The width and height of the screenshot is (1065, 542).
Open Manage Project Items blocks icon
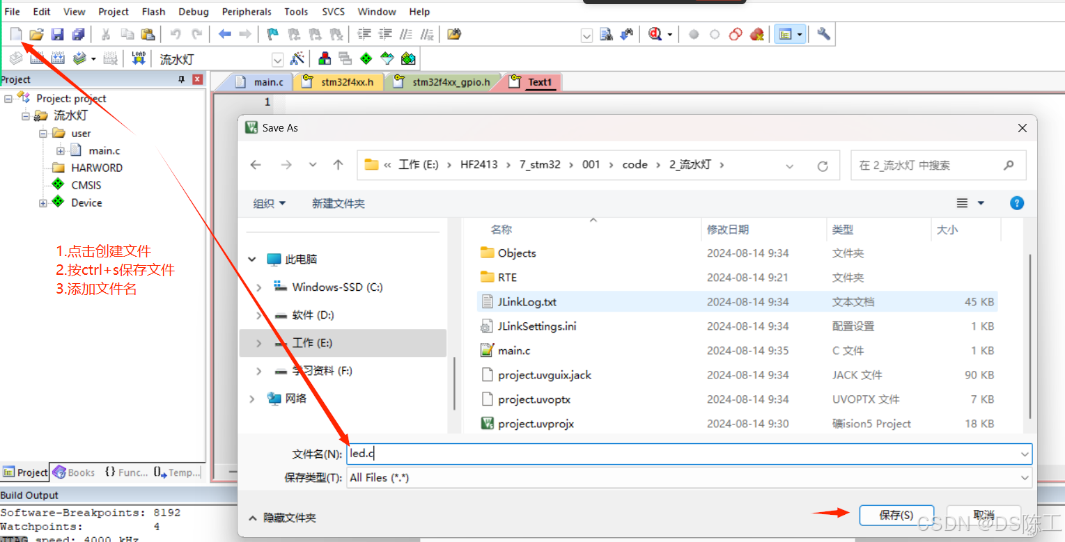(325, 58)
